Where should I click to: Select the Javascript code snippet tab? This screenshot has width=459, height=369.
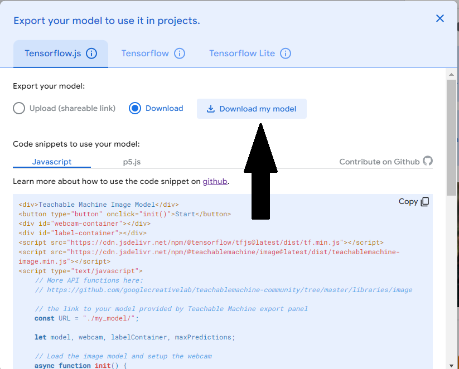click(x=52, y=162)
